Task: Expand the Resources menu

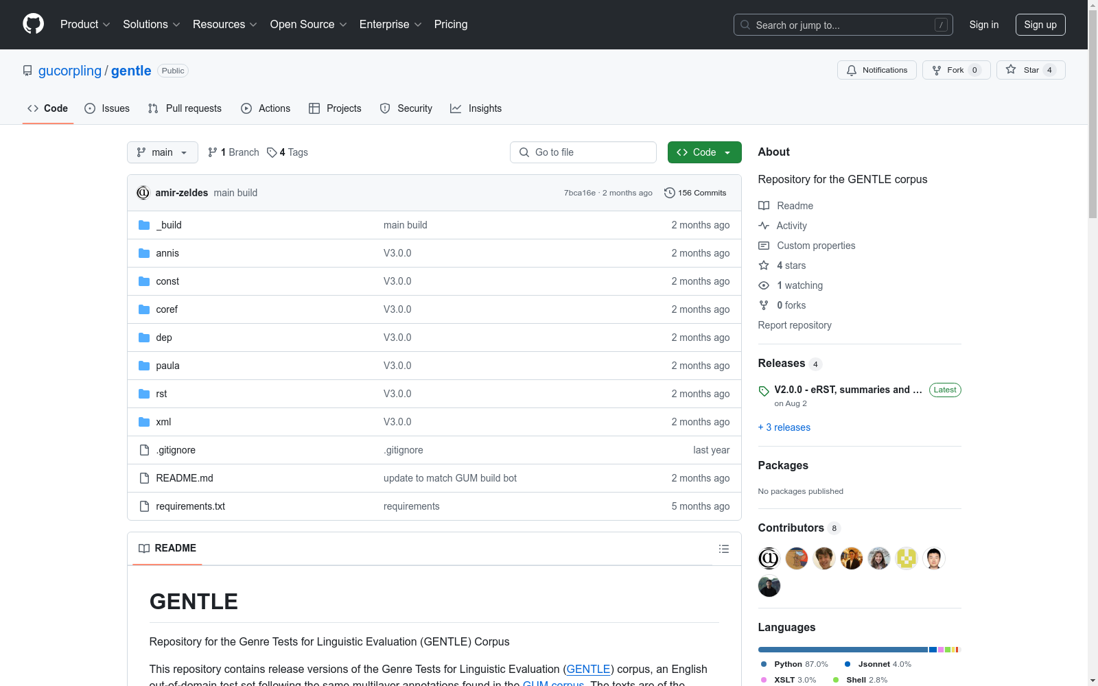Action: (x=225, y=24)
